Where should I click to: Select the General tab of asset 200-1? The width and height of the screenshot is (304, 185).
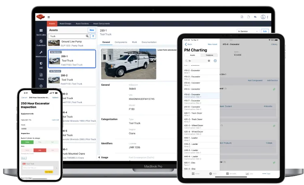(106, 42)
